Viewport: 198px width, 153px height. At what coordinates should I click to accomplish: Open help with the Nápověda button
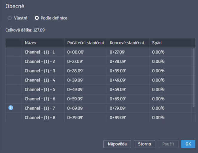point(117,144)
